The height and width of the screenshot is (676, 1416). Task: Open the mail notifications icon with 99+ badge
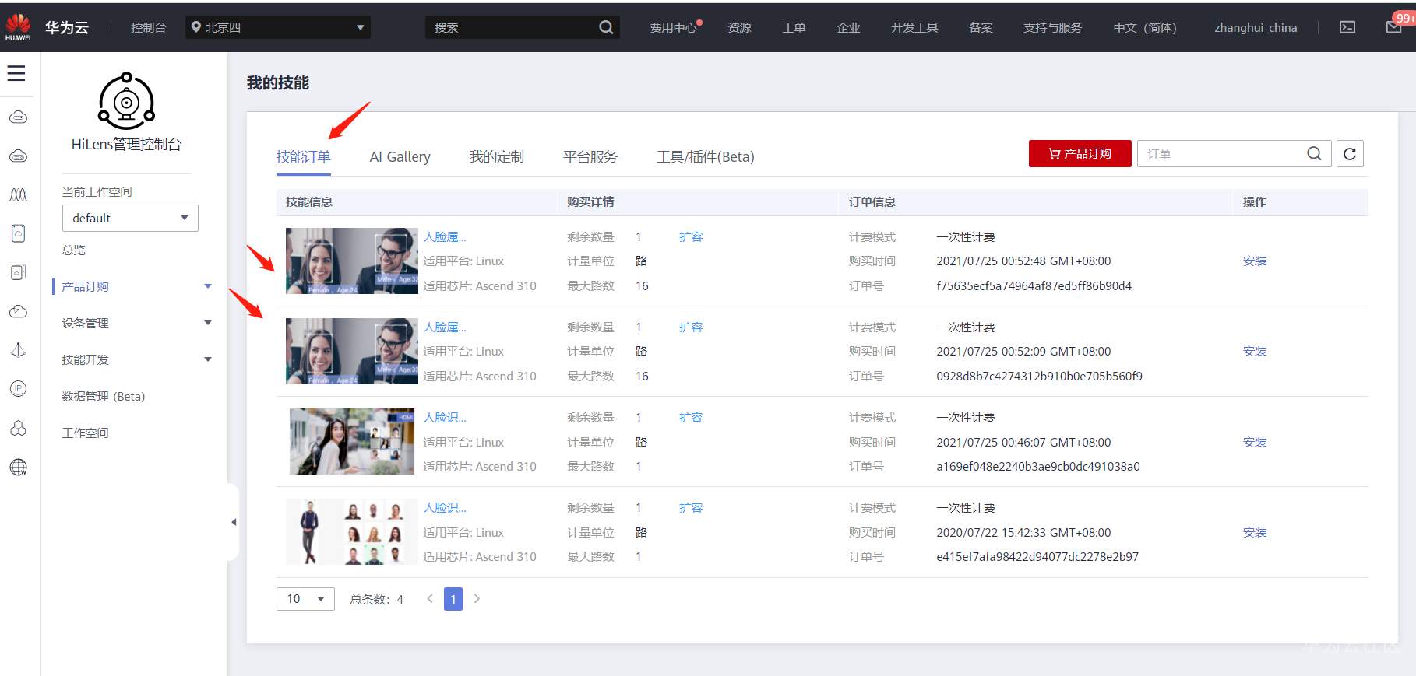1394,27
